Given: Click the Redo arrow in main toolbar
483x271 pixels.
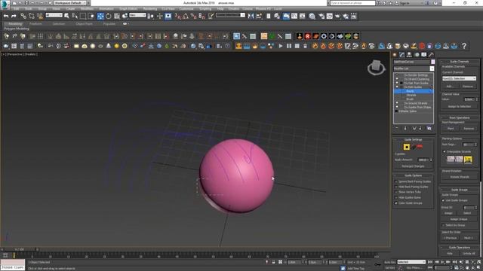Looking at the screenshot, I should point(14,16).
